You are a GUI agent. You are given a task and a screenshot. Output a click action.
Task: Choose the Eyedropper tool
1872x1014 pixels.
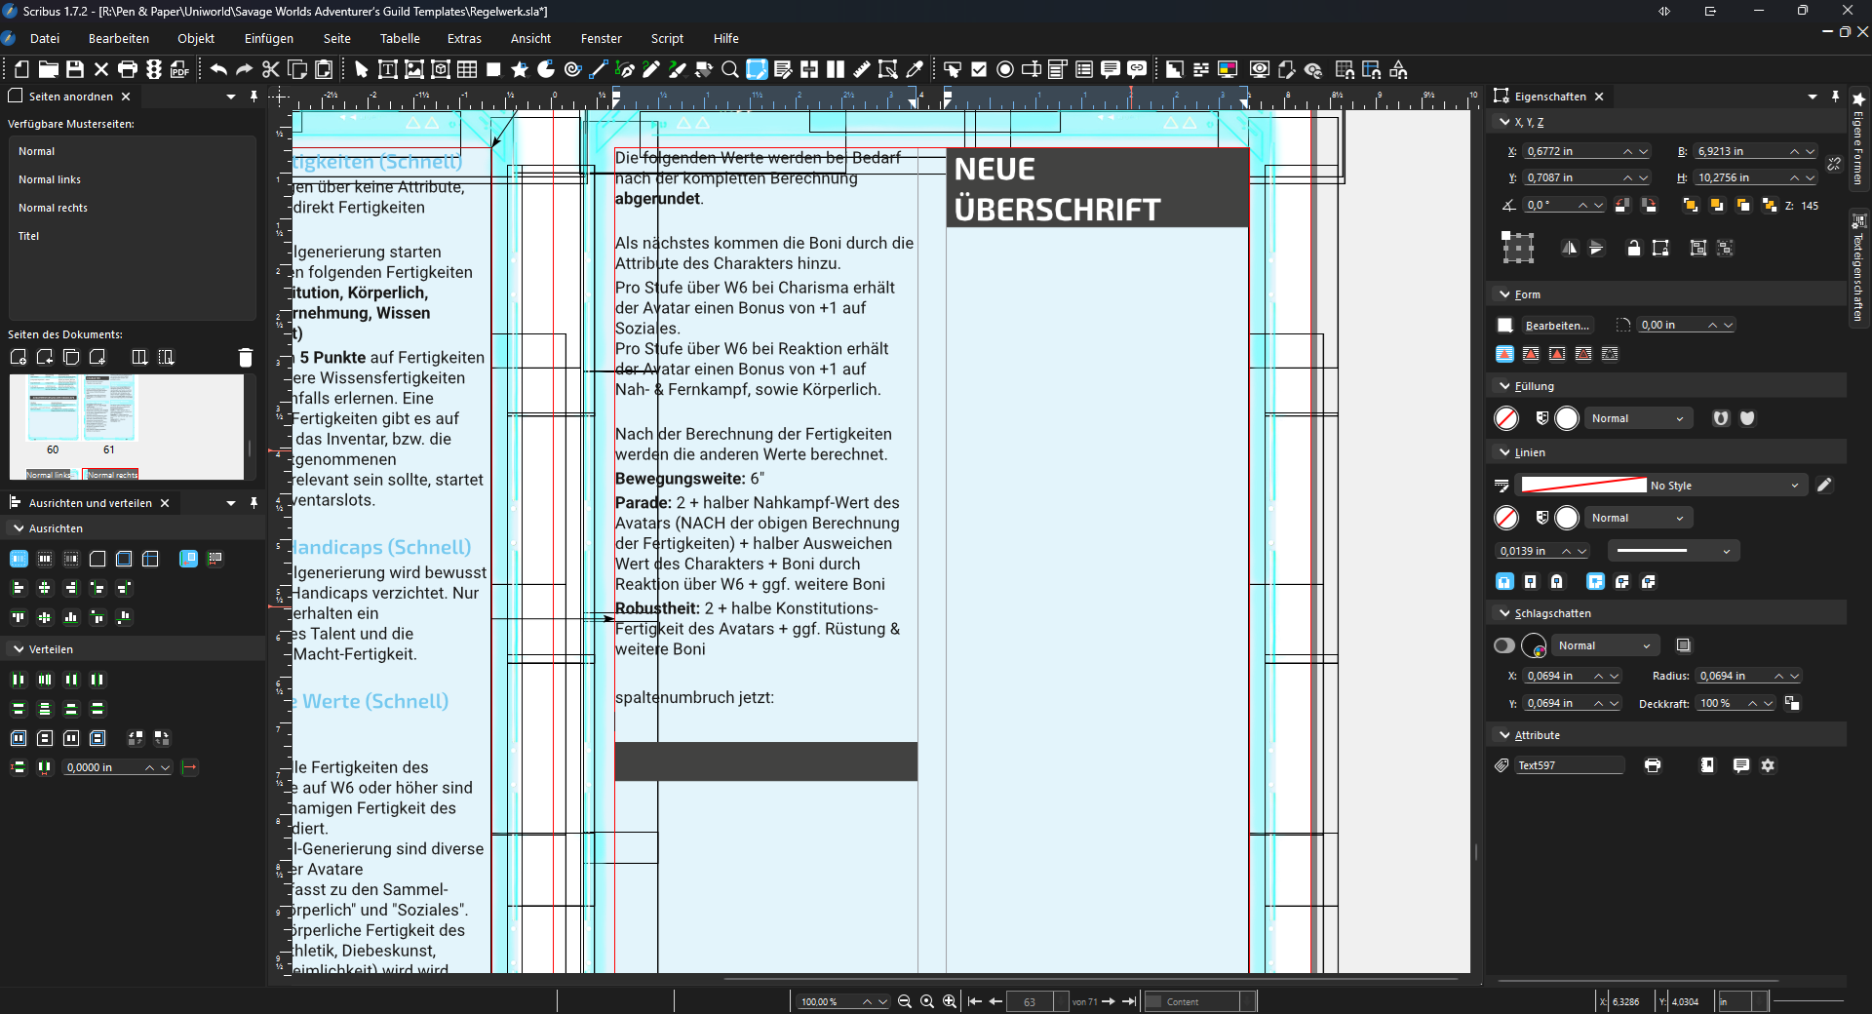point(915,69)
